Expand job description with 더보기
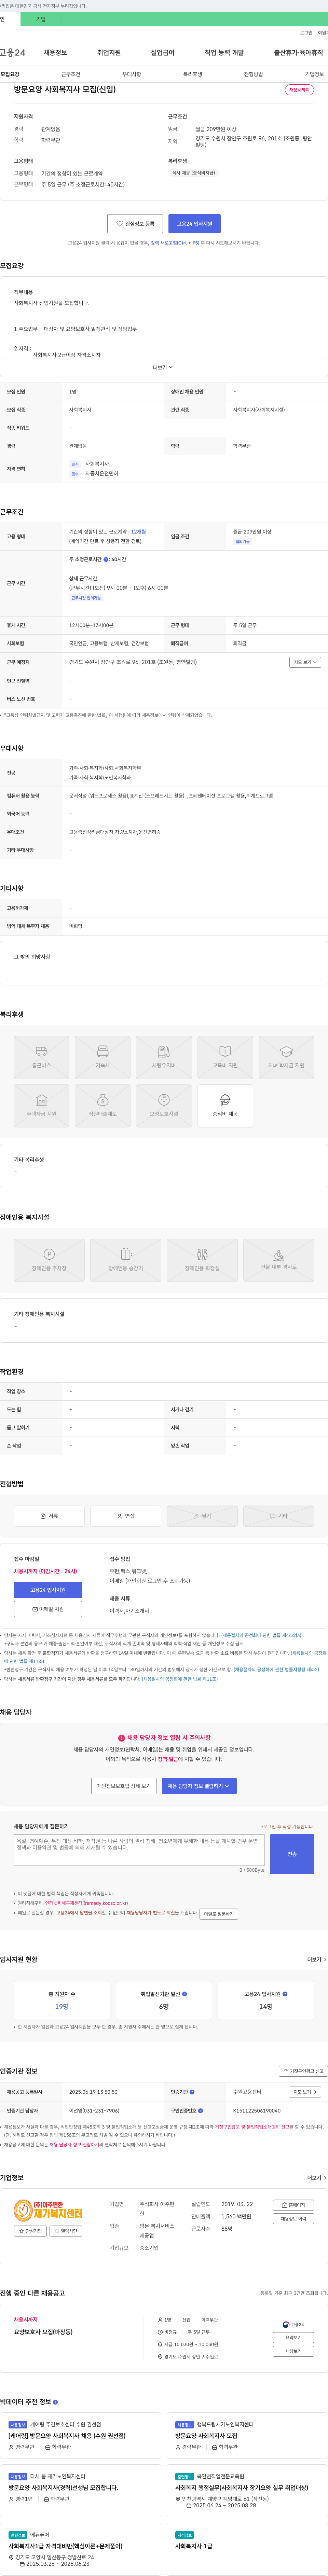Screen dimensions: 328x2576 [x=163, y=367]
